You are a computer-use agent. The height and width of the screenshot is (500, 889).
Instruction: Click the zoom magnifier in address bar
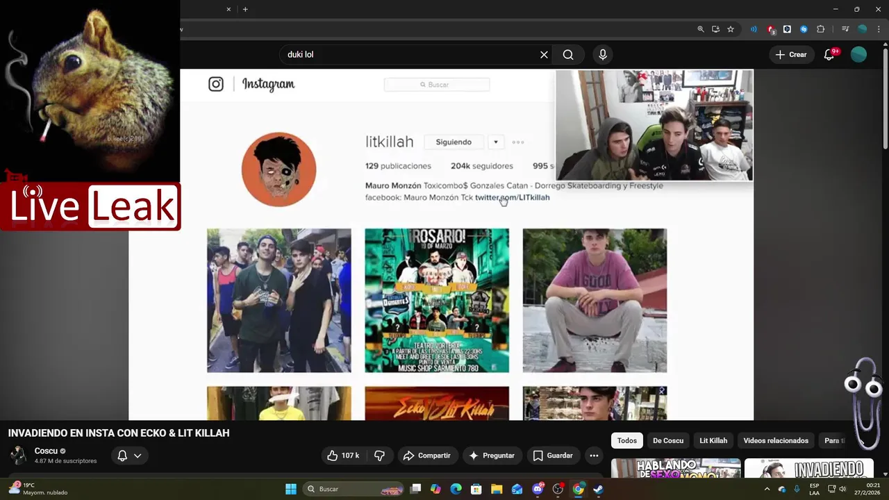coord(701,29)
